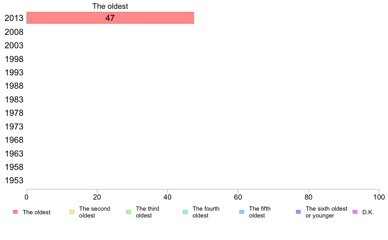This screenshot has height=240, width=388.
Task: Select the 100 axis tick label
Action: point(379,197)
